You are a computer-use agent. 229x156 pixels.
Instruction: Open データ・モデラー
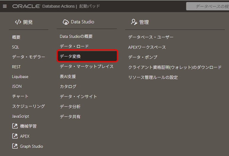28,57
